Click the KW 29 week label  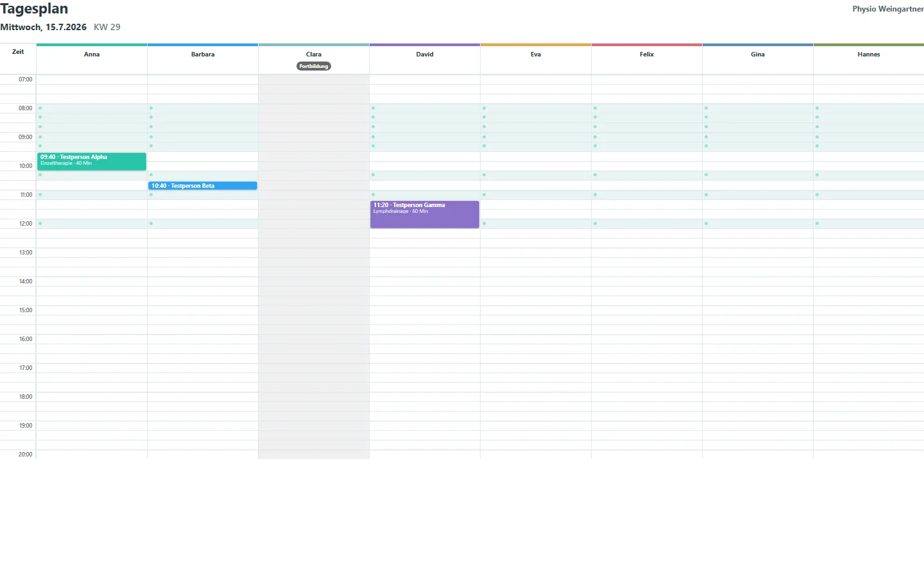[x=107, y=27]
